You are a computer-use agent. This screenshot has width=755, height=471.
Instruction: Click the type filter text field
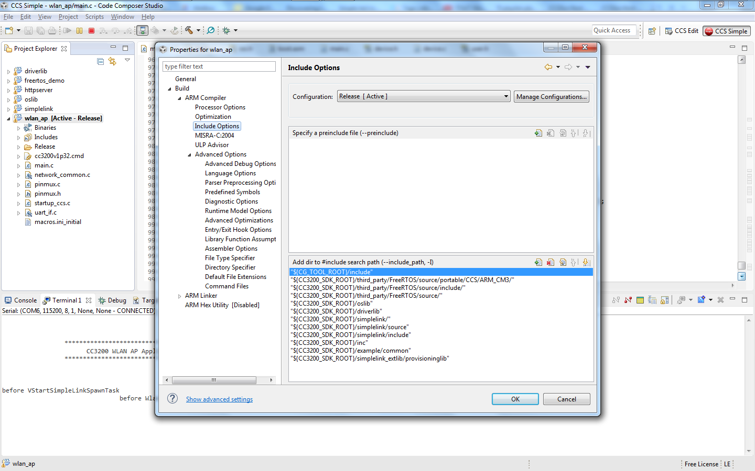point(219,66)
